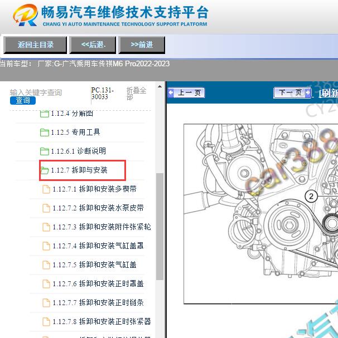The height and width of the screenshot is (338, 338).
Task: Click page icon beside 1.12.7.5 拆卸和安装气缸盖
Action: click(46, 265)
